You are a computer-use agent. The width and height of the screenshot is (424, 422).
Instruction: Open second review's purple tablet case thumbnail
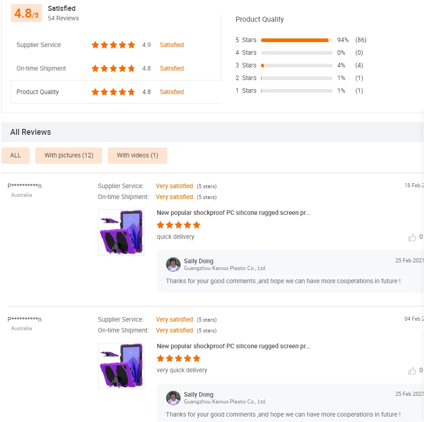121,365
